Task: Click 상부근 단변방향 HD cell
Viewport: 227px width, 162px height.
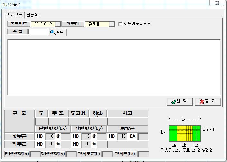Action: pos(40,137)
